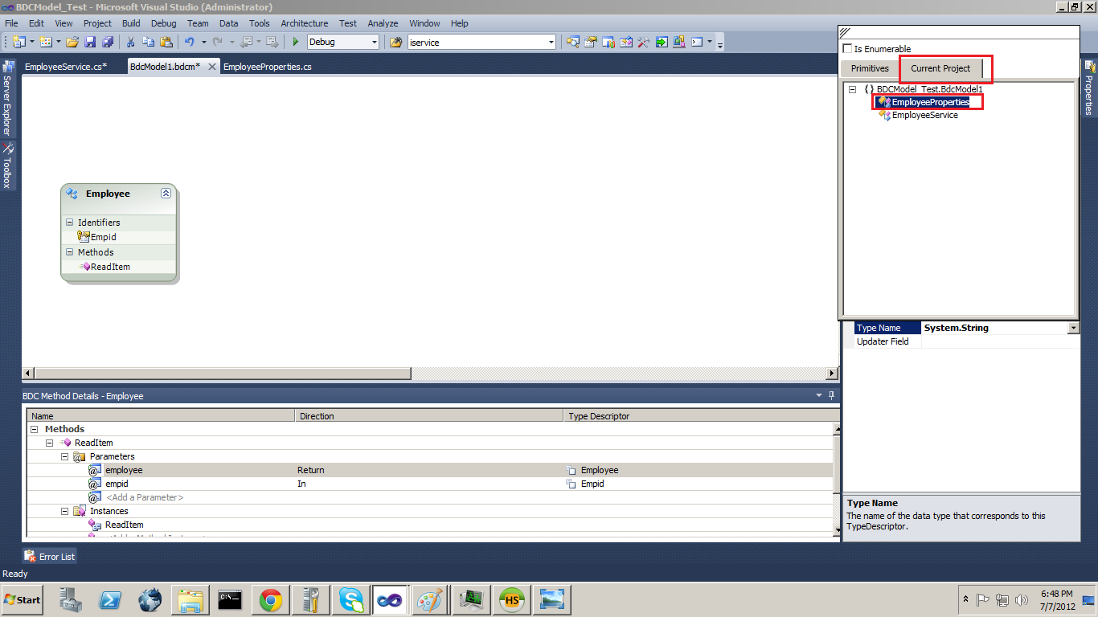The width and height of the screenshot is (1098, 617).
Task: Collapse the BDCModel_Test.BdcModel1 tree node
Action: tap(853, 89)
